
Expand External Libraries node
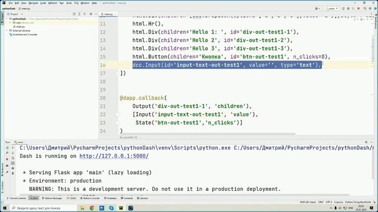7,31
